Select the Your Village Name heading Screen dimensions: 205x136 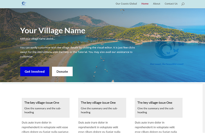click(x=53, y=31)
